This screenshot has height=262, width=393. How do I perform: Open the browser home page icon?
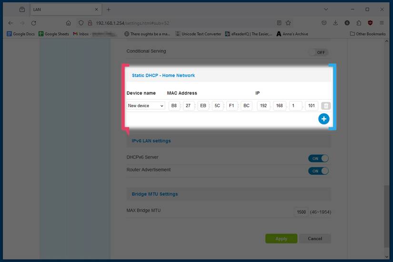(x=69, y=23)
